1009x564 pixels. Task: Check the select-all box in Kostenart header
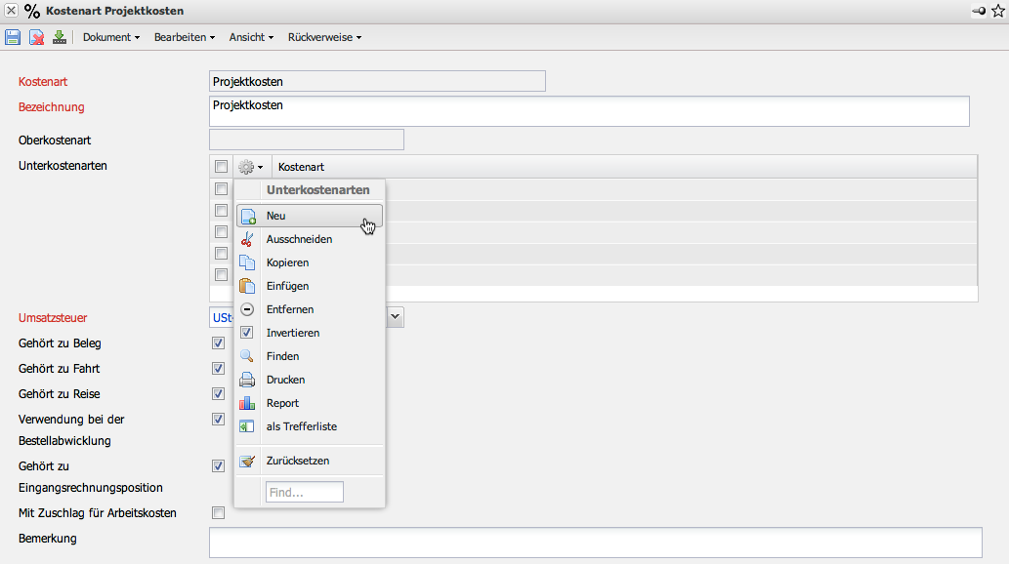coord(222,167)
